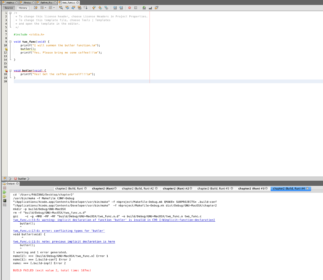323x280 pixels.
Task: Click the Last Edit location toolbar icon
Action: click(35, 8)
